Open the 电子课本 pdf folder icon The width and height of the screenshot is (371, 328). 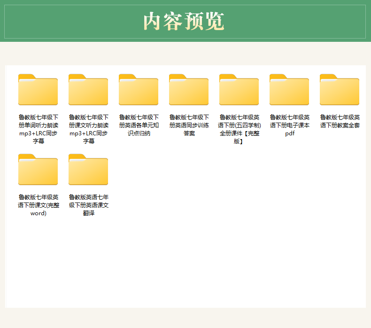click(289, 90)
